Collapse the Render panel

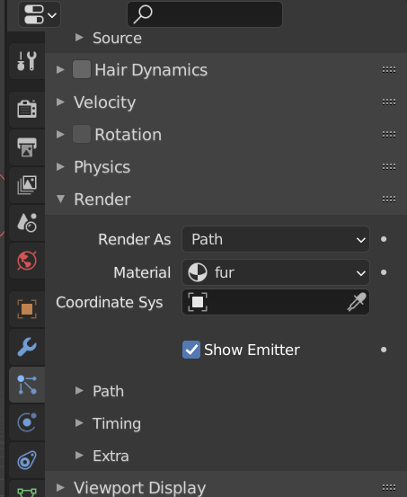tap(60, 199)
